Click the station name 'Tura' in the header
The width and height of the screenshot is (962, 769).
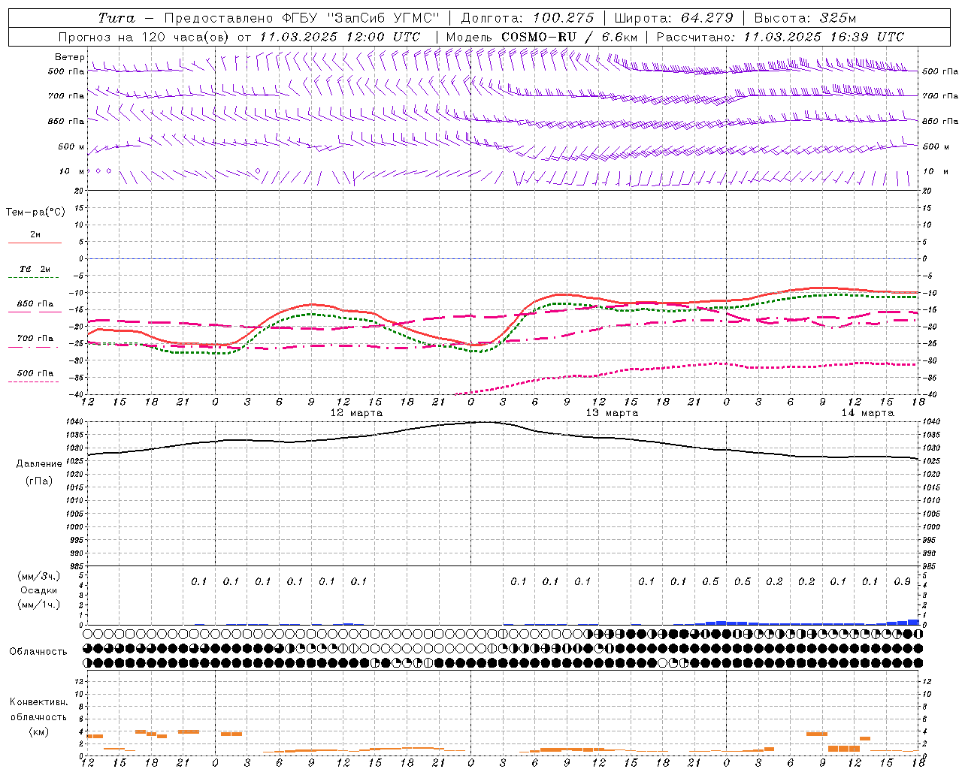pyautogui.click(x=116, y=18)
